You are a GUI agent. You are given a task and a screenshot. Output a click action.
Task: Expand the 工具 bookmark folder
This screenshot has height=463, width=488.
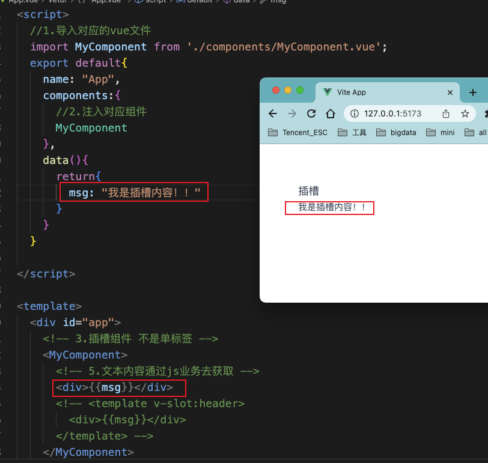coord(352,132)
